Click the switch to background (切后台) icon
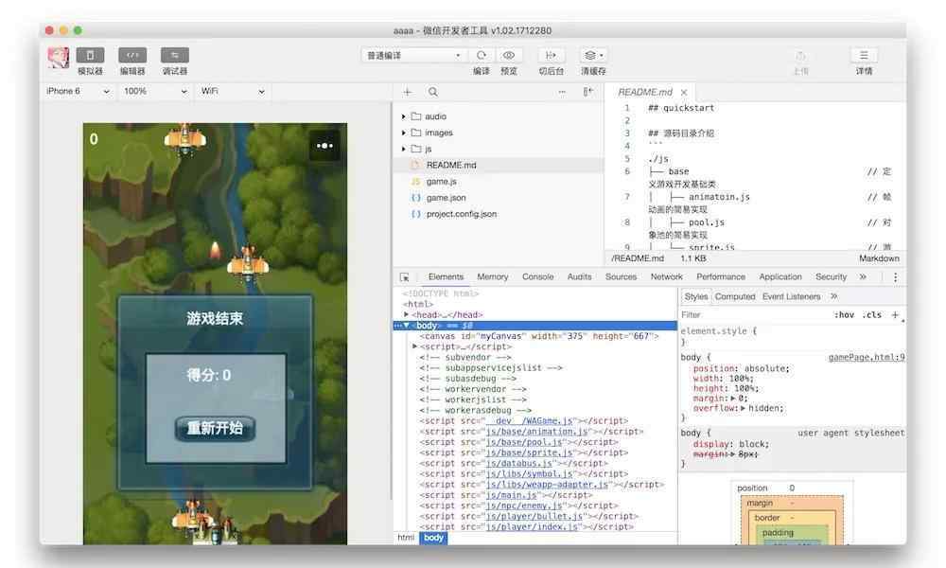The height and width of the screenshot is (568, 946). coord(551,56)
